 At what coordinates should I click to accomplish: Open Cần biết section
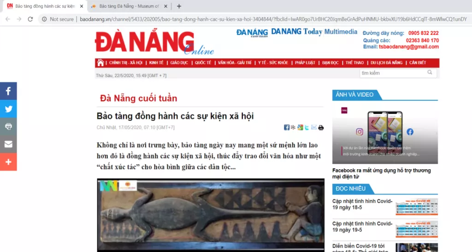pyautogui.click(x=418, y=63)
